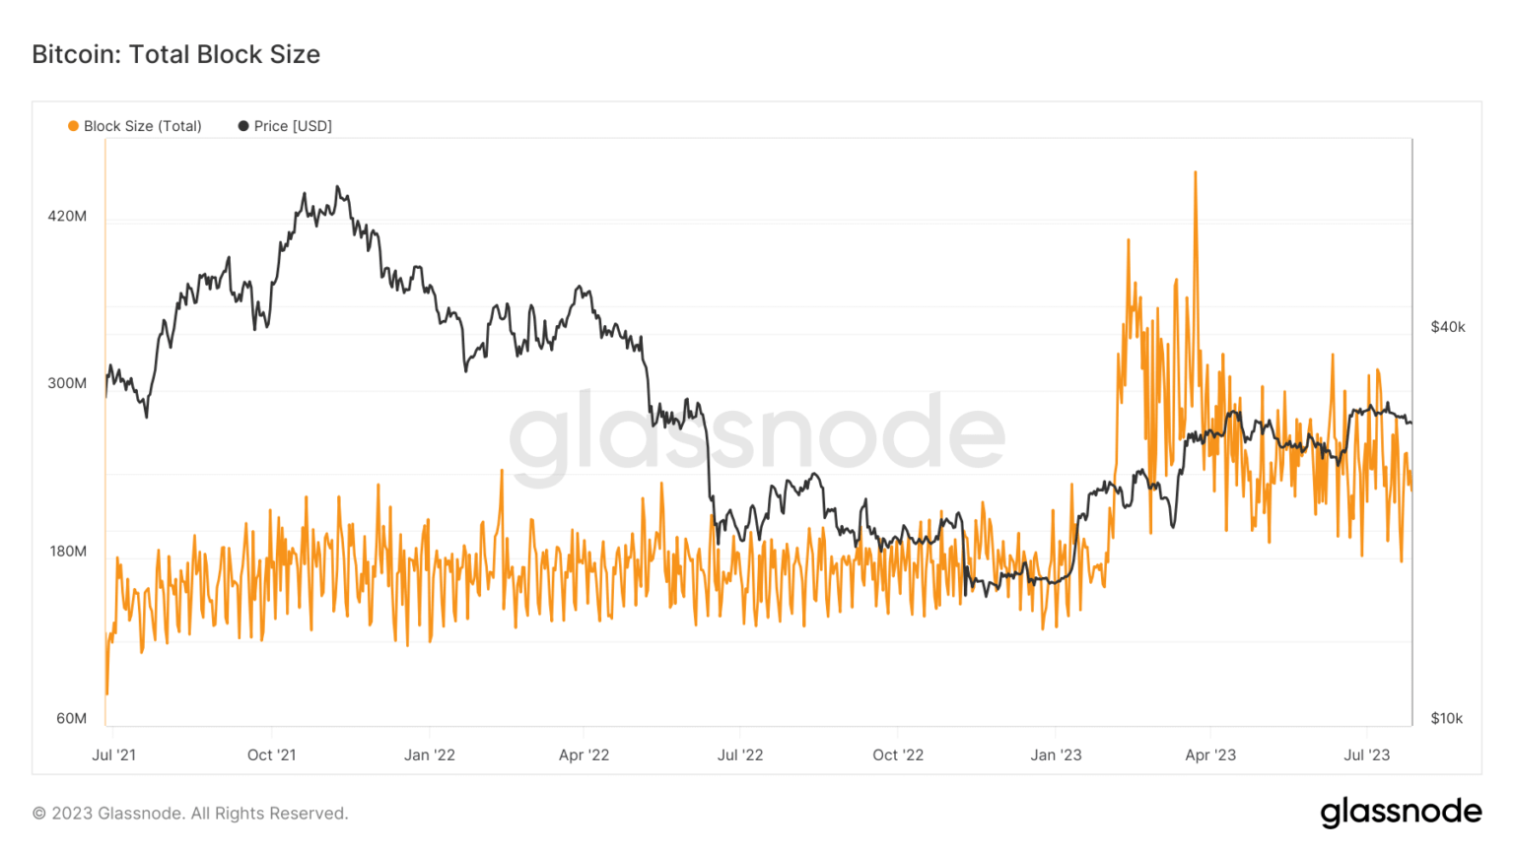1514x851 pixels.
Task: Select the Jul '23 x-axis label
Action: tap(1367, 754)
